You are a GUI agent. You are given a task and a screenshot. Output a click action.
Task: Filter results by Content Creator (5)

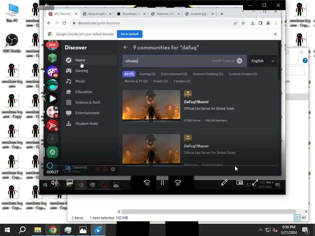coord(243,74)
